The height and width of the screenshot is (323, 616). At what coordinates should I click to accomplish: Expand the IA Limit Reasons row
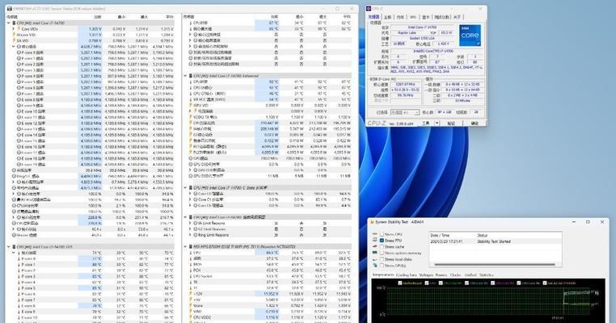pos(191,223)
